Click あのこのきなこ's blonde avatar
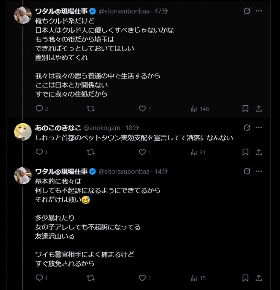This screenshot has height=290, width=280. (x=23, y=132)
